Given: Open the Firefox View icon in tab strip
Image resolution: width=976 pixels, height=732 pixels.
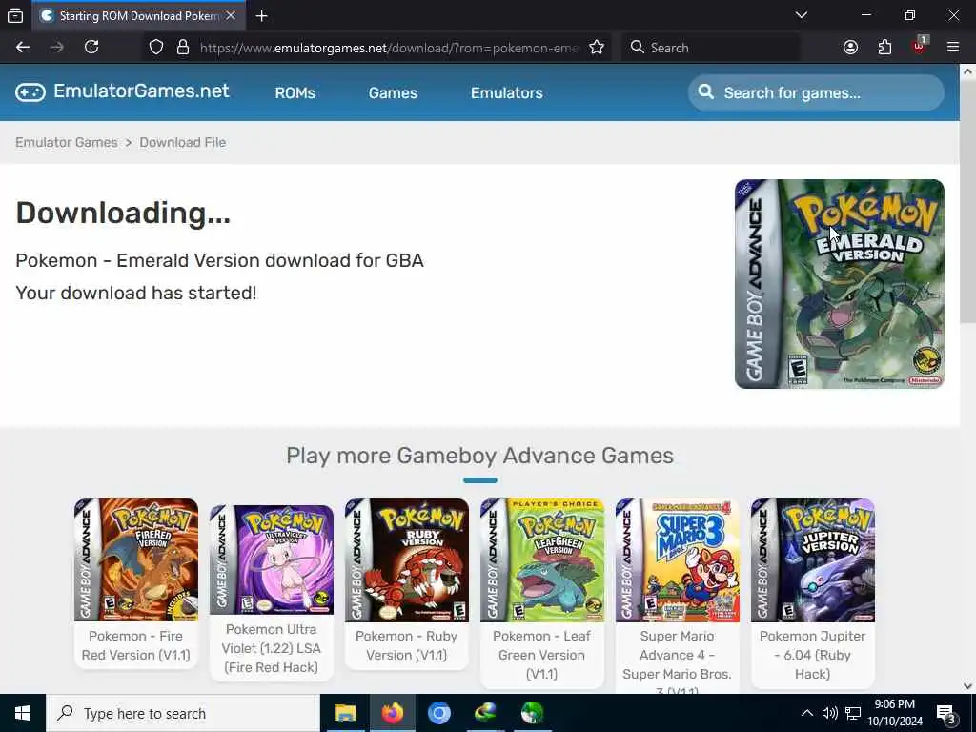Looking at the screenshot, I should (15, 15).
